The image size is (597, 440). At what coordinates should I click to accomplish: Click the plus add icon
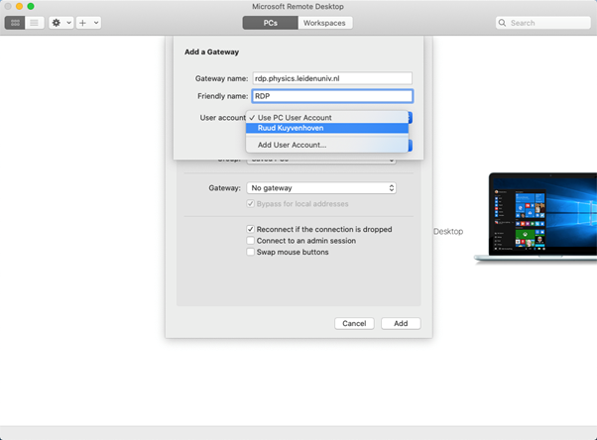pyautogui.click(x=83, y=22)
